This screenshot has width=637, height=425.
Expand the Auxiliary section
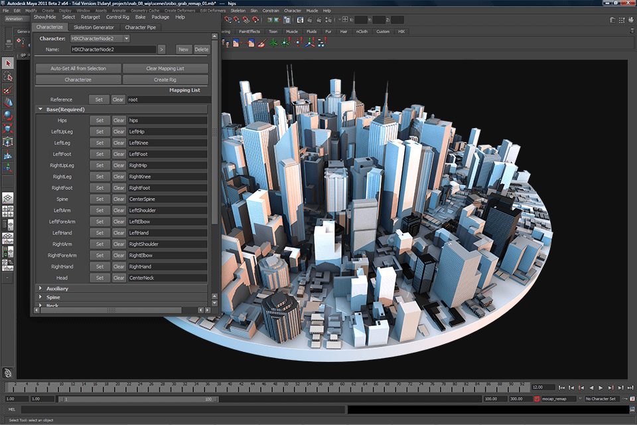point(40,288)
